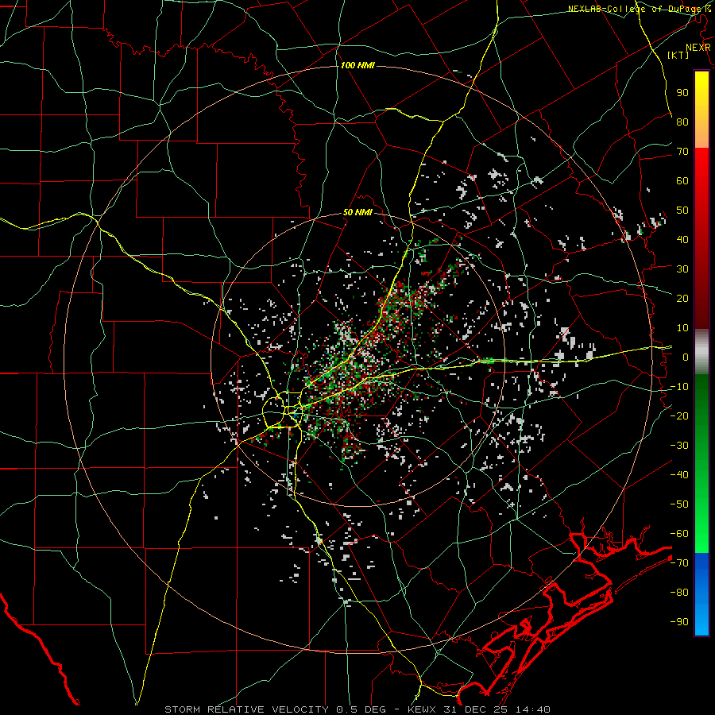The width and height of the screenshot is (715, 715).
Task: Click the 100 NMI range ring label
Action: pos(357,66)
